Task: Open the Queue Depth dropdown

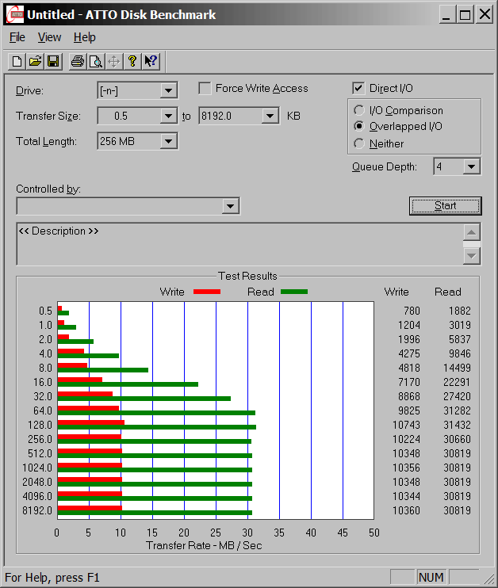Action: coord(472,166)
